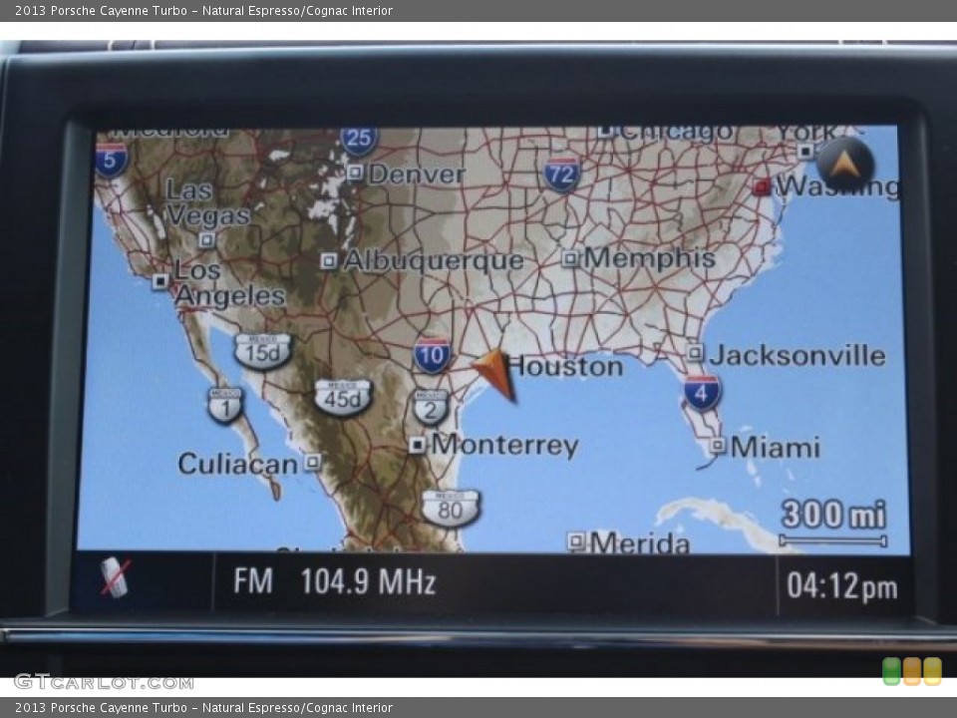Tap the Jacksonville city marker square
Viewport: 957px width, 718px height.
pos(695,353)
